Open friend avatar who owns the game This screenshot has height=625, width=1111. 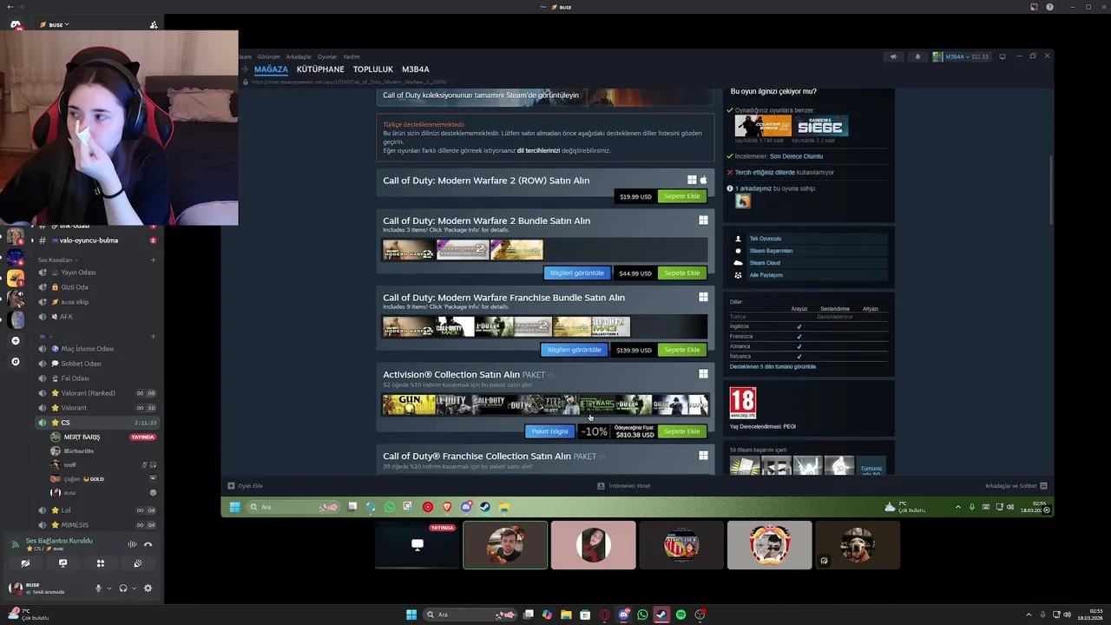point(743,201)
